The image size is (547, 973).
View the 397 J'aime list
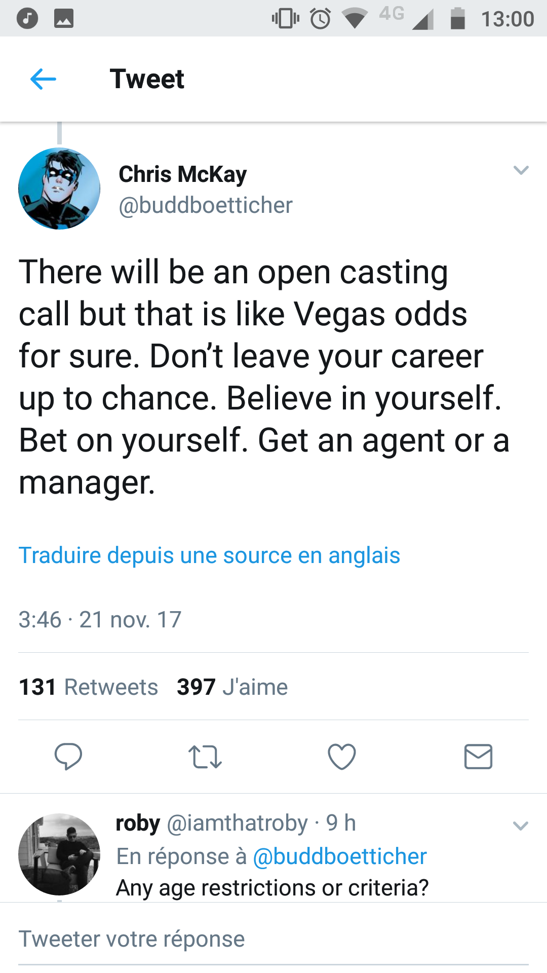click(x=232, y=687)
